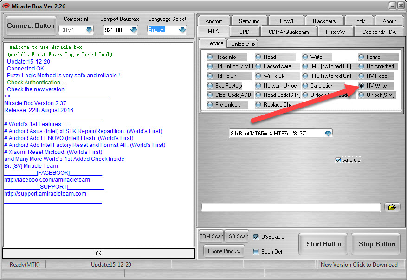Choose Rd UnLock/IMEI option
Viewport: 407px width, 280px height.
[x=230, y=66]
